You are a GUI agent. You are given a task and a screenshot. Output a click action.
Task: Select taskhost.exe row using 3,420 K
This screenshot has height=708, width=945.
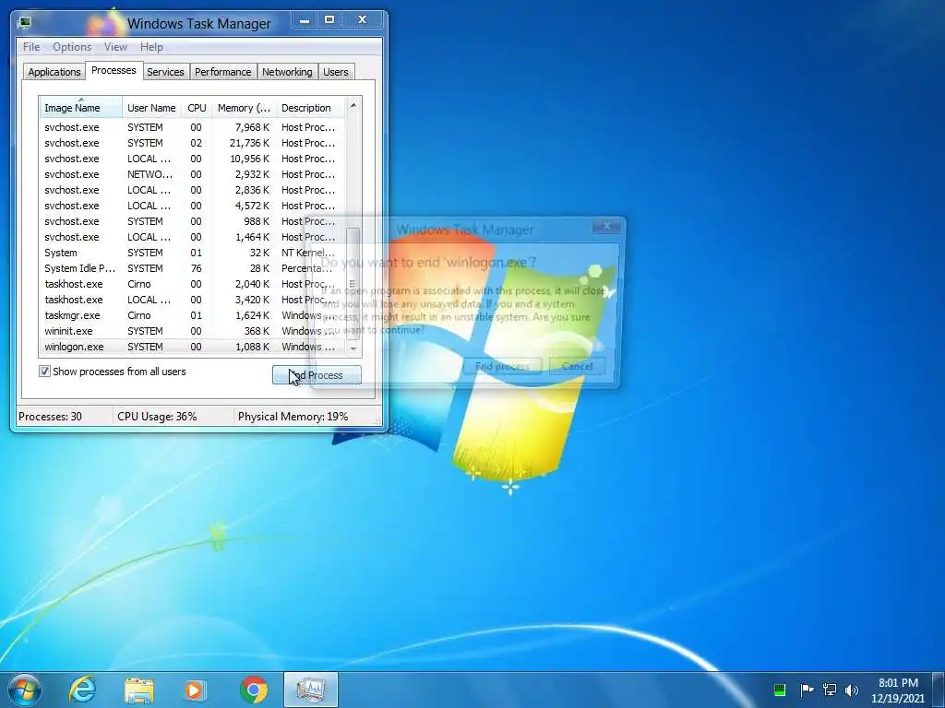click(192, 300)
